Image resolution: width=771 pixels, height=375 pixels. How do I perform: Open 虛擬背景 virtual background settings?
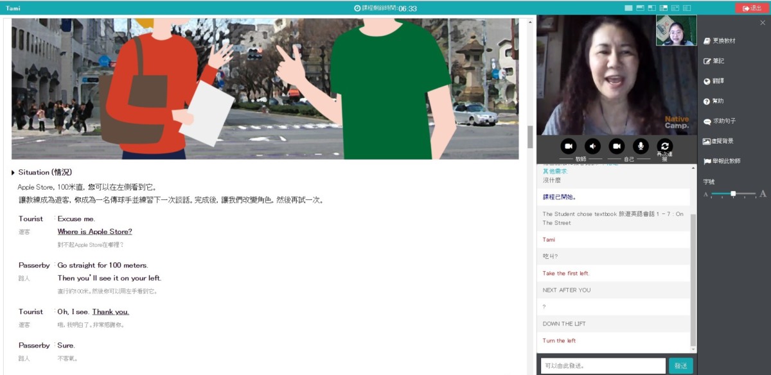coord(718,141)
